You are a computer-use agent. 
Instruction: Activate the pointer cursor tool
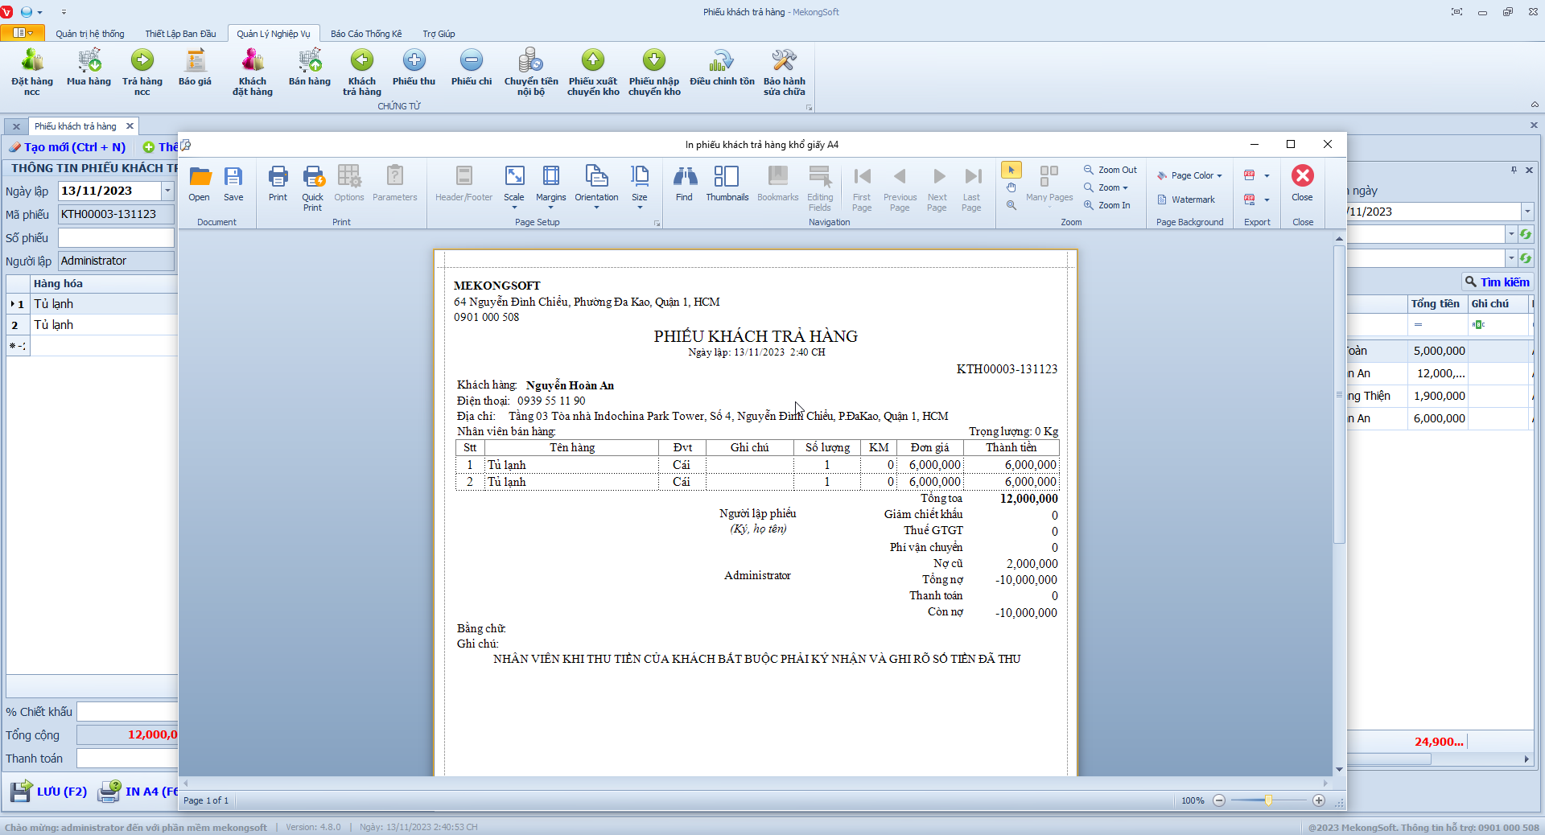[1011, 170]
